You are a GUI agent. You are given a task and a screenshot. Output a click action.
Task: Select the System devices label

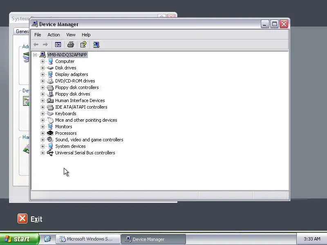(70, 146)
